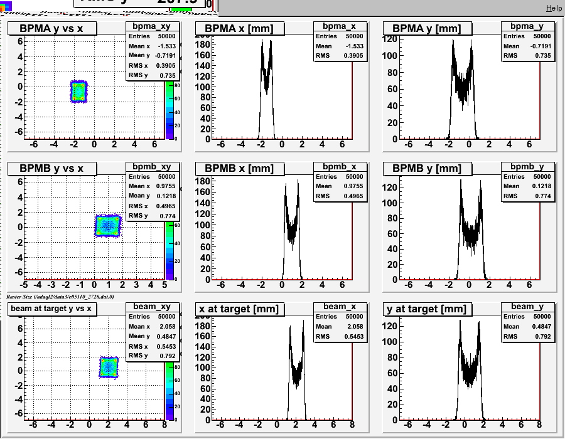Select the 'BPMA y [mm]' plot title
Screen dimensions: 565x439
click(x=427, y=28)
